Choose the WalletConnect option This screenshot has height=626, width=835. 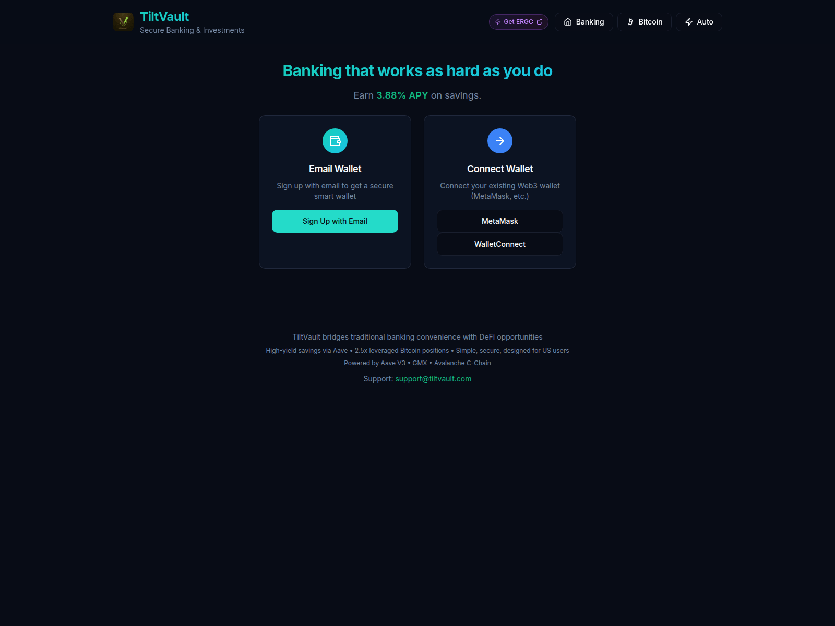(500, 244)
